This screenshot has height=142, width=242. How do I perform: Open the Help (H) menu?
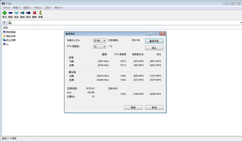[x=58, y=7]
